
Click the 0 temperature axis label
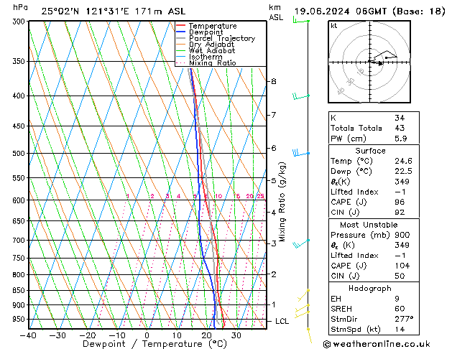coord(147,335)
